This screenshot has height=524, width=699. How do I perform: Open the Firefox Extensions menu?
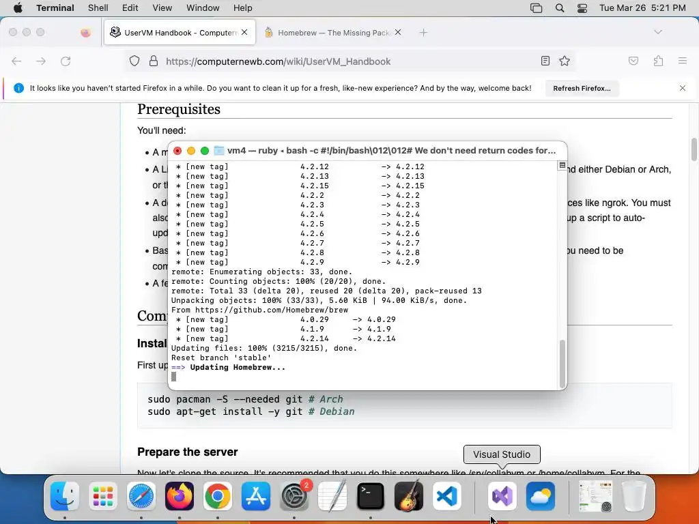click(658, 61)
